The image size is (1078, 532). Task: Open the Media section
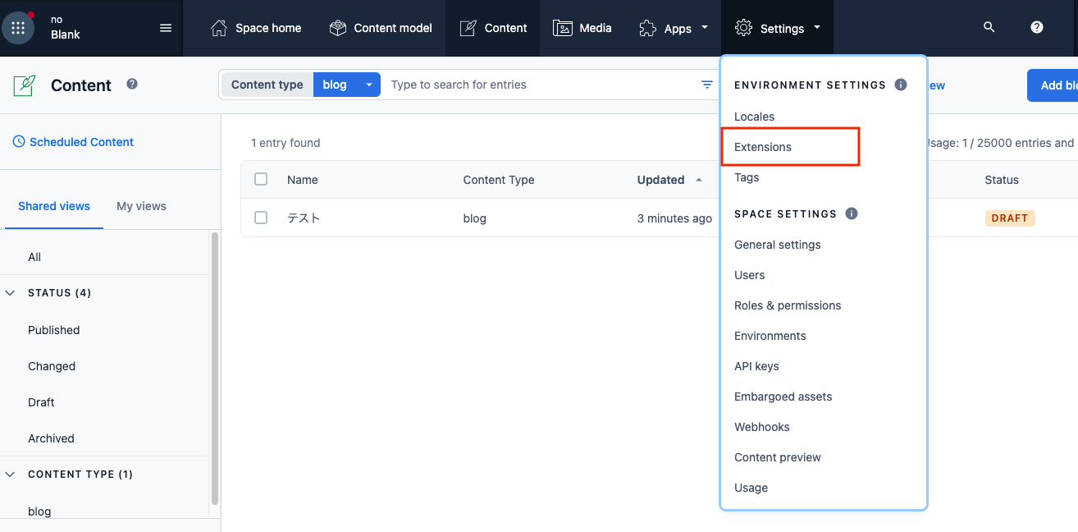coord(582,28)
